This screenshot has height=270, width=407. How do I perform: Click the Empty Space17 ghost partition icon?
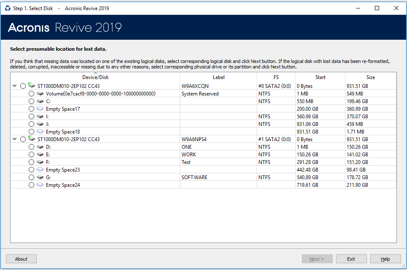(40, 109)
